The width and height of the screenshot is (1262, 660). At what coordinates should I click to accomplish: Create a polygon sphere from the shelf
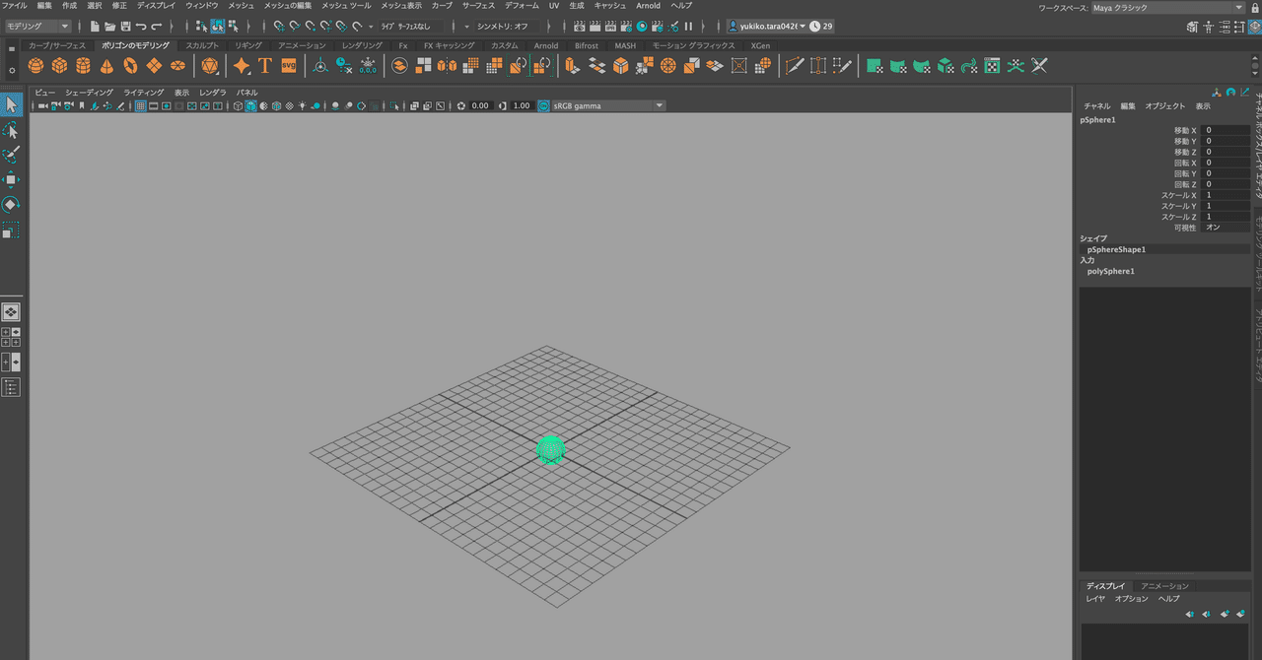[35, 66]
